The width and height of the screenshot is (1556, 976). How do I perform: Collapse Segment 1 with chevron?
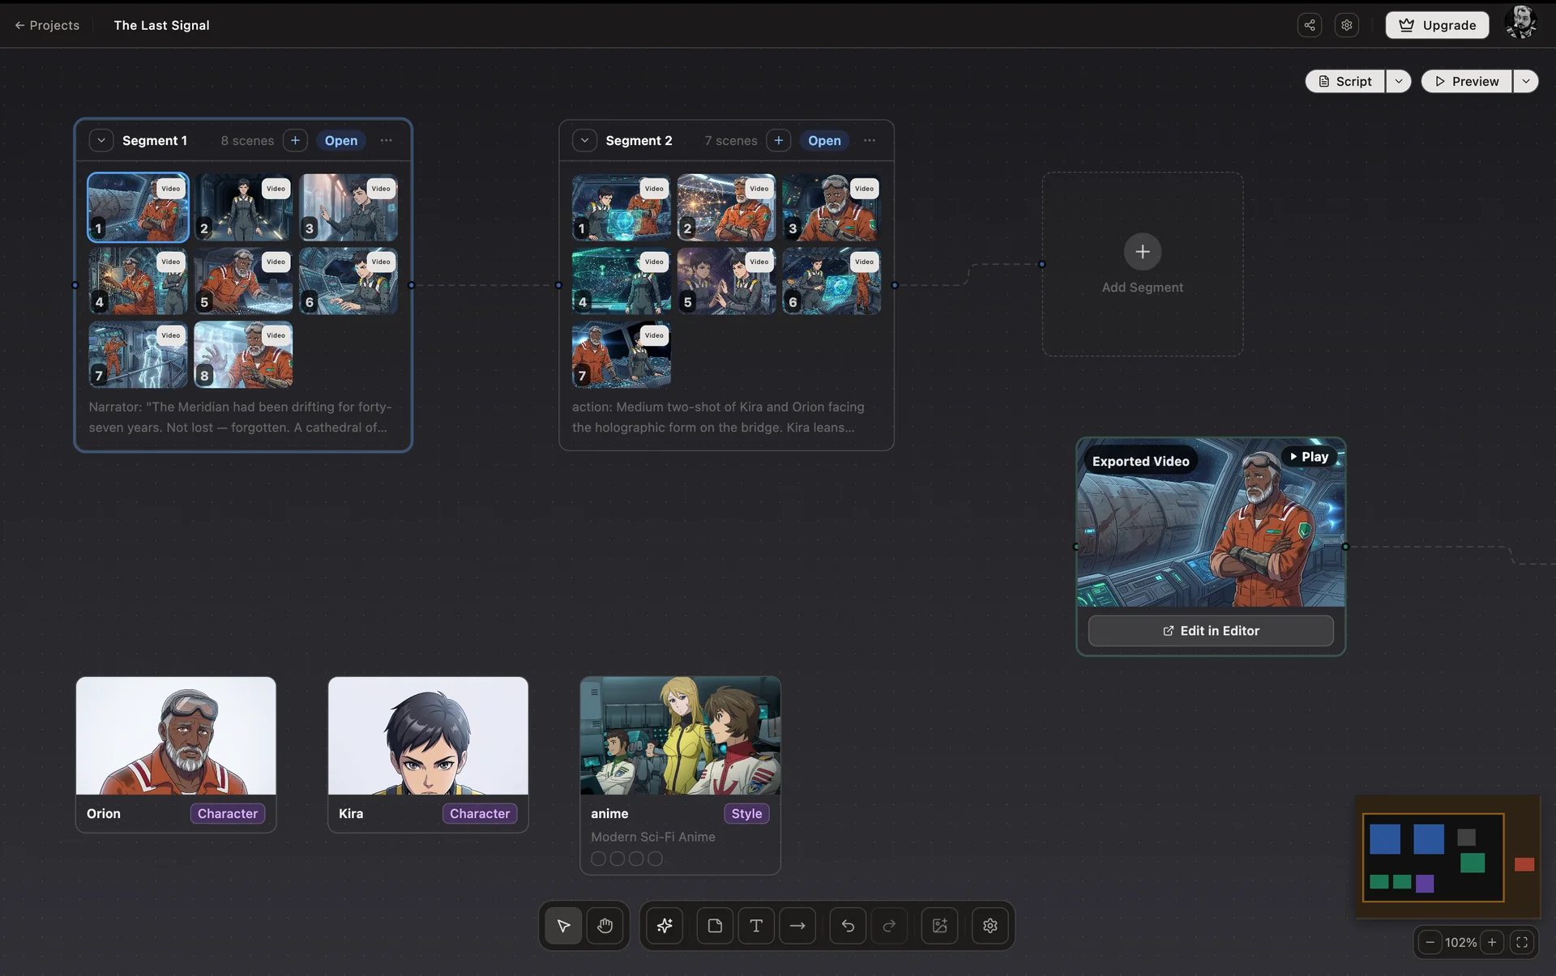coord(101,140)
